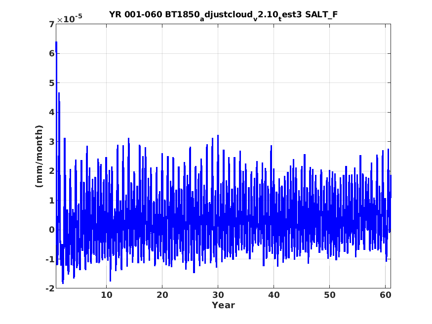Click y-axis tick label 1
The height and width of the screenshot is (324, 432).
click(x=52, y=201)
